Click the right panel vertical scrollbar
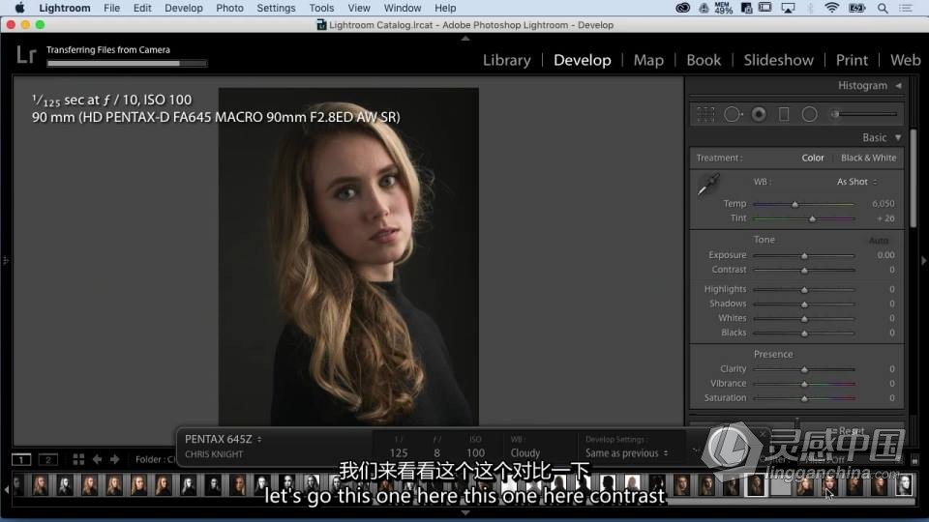Viewport: 929px width, 522px height. (913, 178)
